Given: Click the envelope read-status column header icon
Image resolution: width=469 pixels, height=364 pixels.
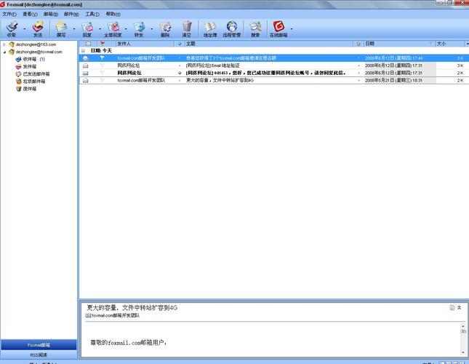Looking at the screenshot, I should point(88,44).
